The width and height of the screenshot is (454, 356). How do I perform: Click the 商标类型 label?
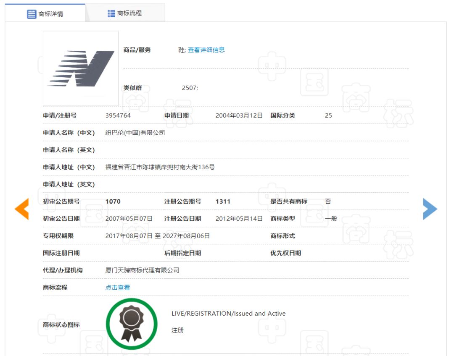[282, 219]
